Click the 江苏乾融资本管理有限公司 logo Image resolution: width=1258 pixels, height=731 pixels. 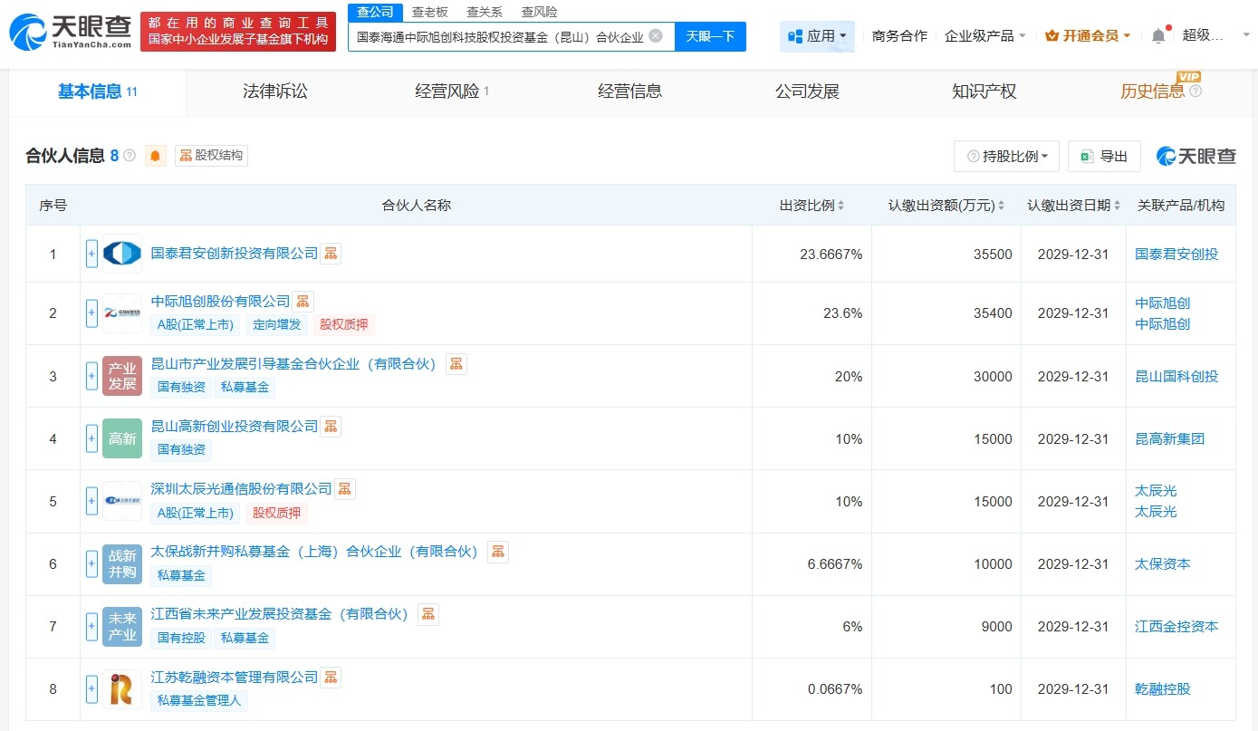[121, 689]
